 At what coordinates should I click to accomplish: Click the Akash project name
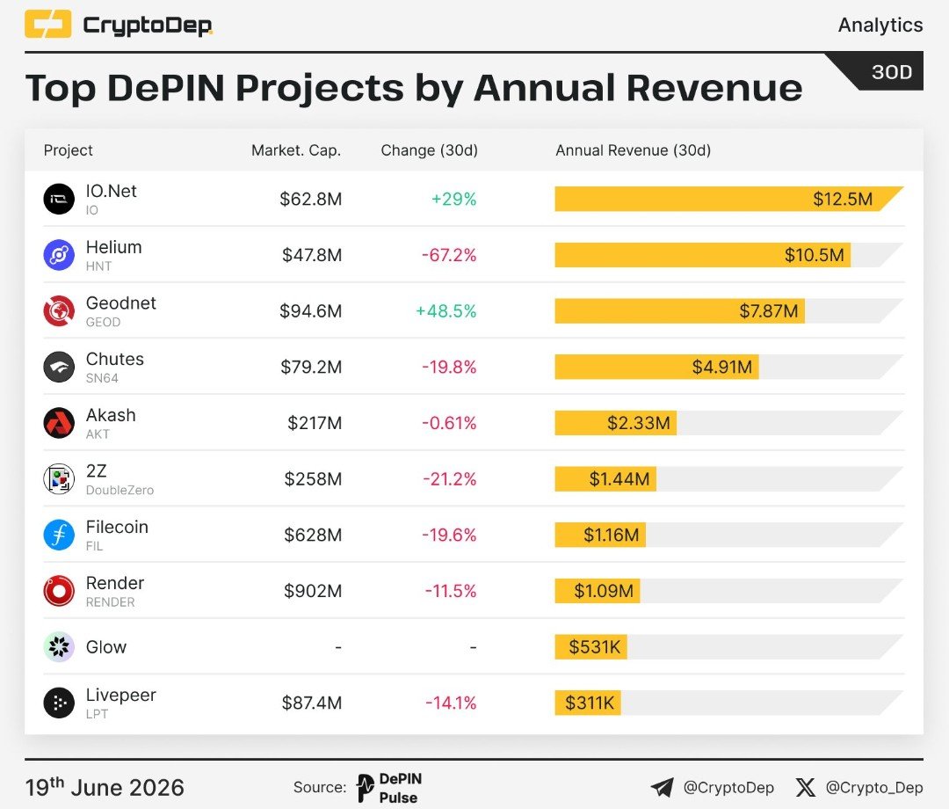[x=111, y=415]
